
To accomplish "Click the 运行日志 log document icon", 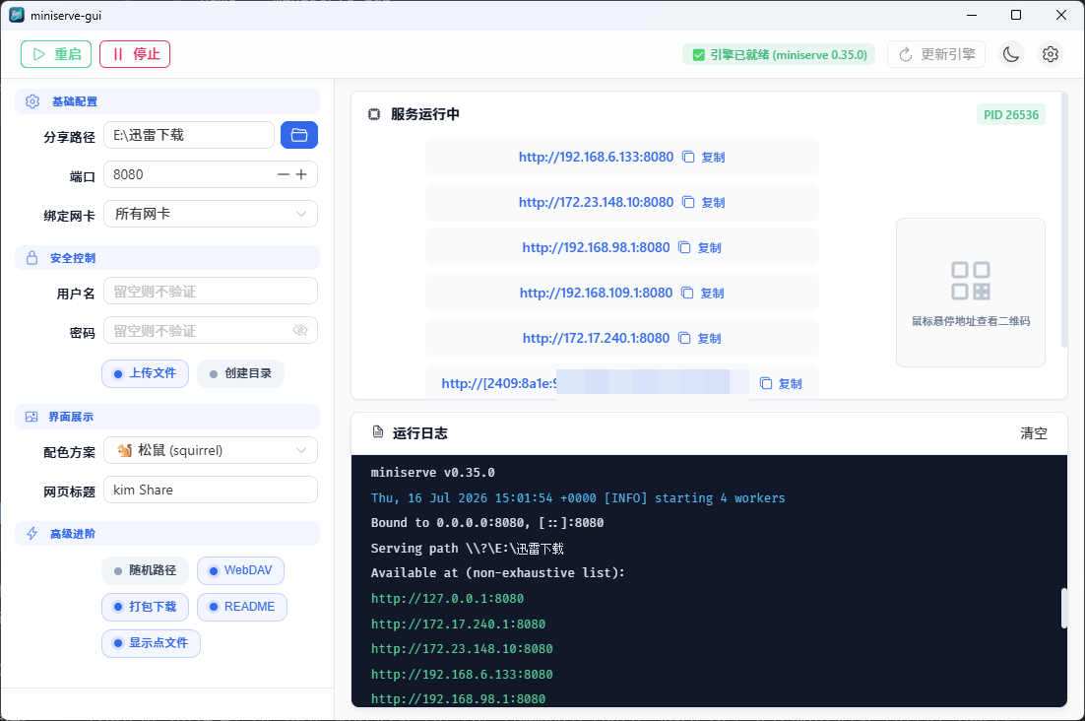I will [x=378, y=432].
